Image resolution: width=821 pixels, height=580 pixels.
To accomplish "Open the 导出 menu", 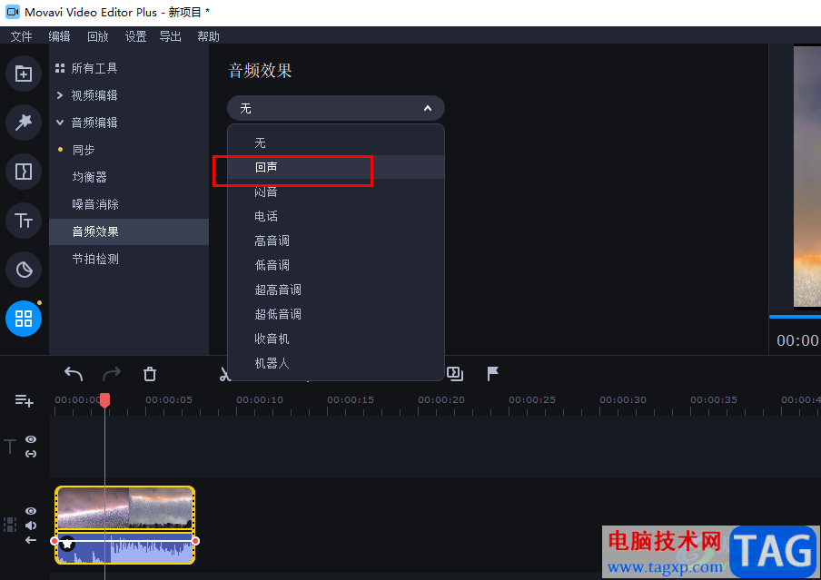I will 170,36.
